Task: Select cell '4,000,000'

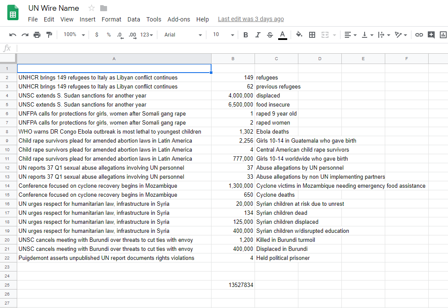Action: point(233,96)
